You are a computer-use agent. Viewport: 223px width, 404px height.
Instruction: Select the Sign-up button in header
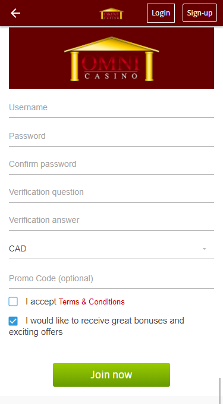point(200,13)
